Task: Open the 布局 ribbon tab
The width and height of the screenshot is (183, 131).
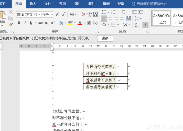Action: [63, 4]
